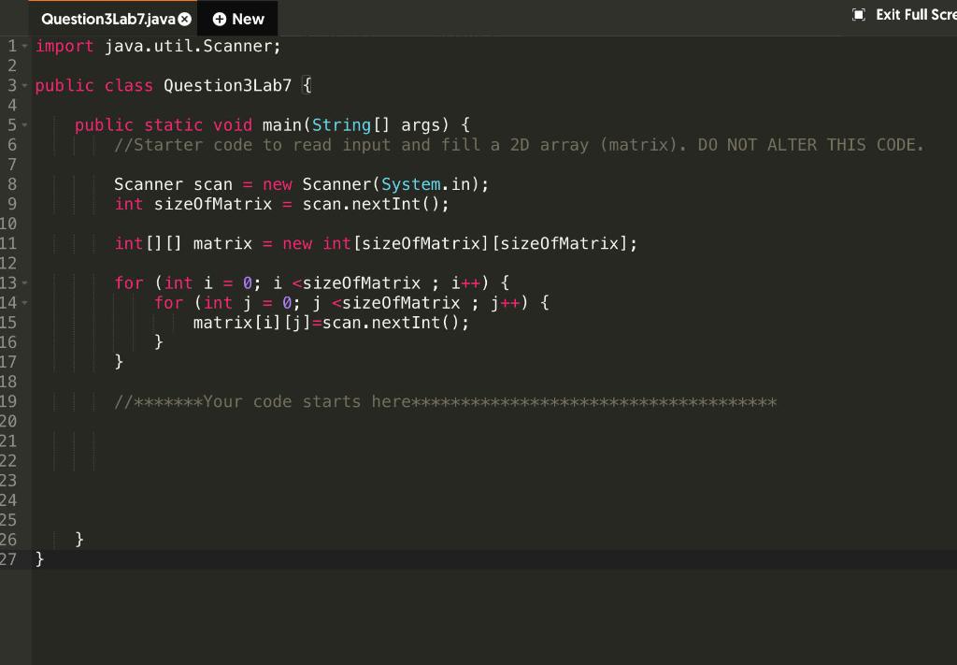The image size is (957, 665).
Task: Click i++ in the outer for loop
Action: [x=465, y=283]
